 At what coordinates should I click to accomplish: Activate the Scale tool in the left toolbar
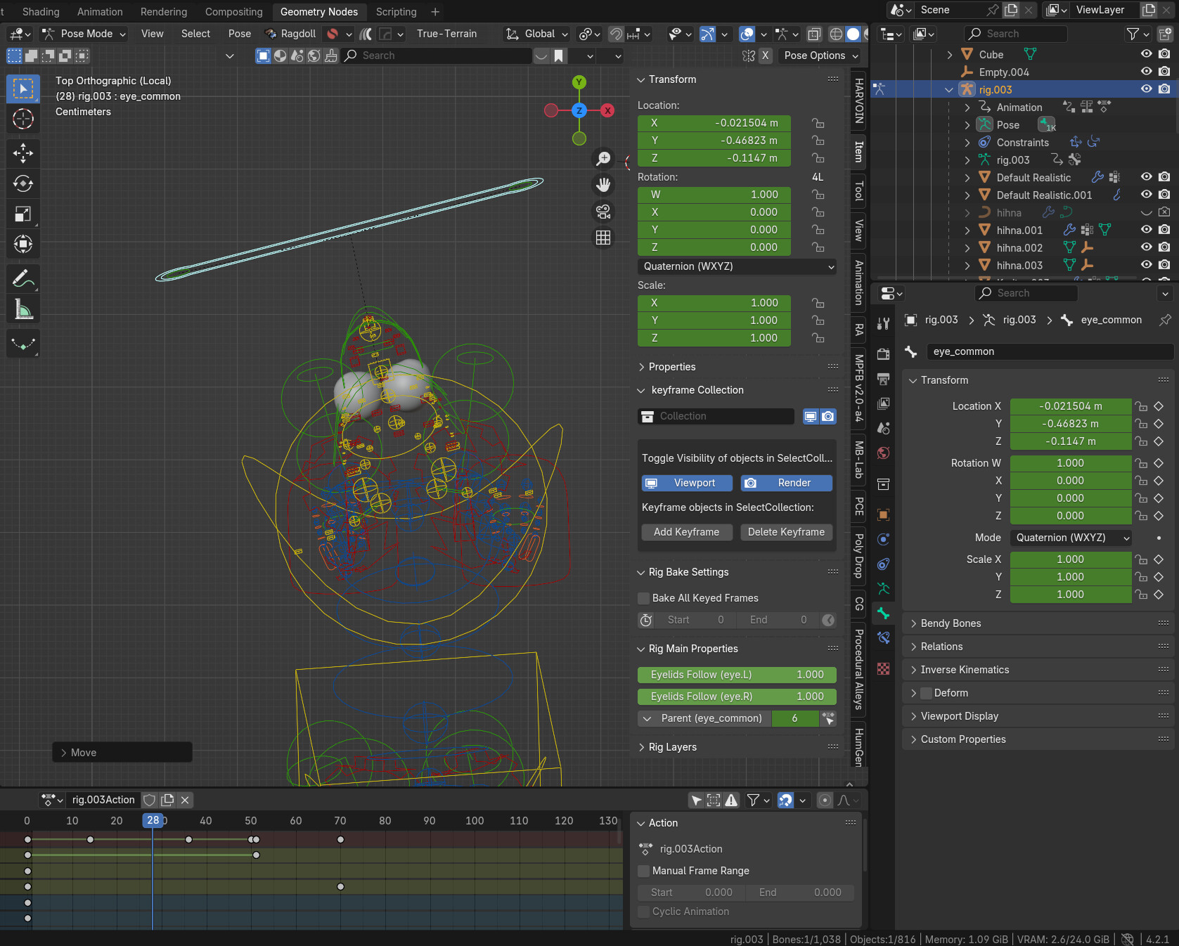click(x=23, y=214)
